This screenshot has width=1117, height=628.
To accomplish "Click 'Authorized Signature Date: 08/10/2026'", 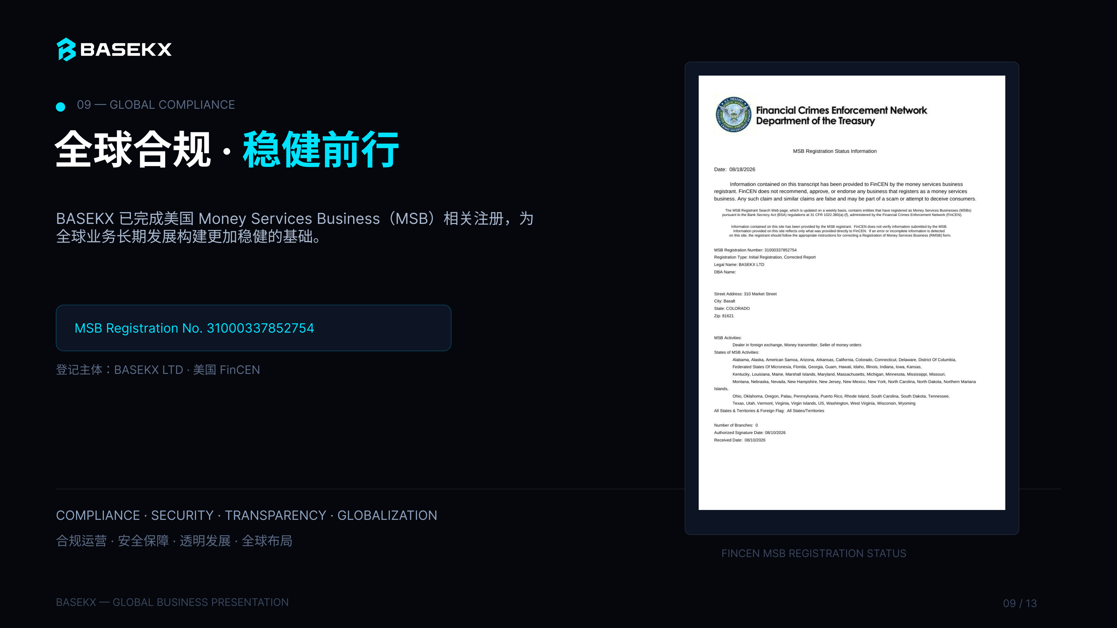I will (x=750, y=433).
